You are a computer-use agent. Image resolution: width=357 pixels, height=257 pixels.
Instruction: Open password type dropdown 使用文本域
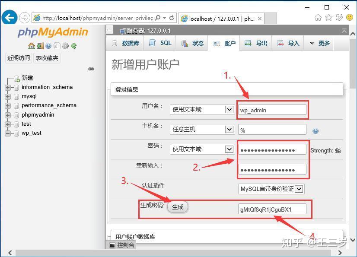click(x=202, y=149)
